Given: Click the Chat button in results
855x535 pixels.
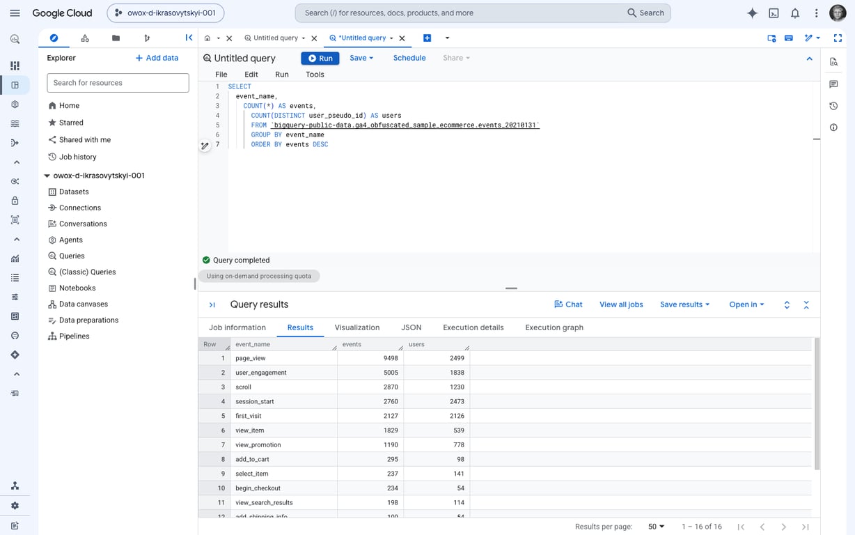Looking at the screenshot, I should tap(568, 304).
